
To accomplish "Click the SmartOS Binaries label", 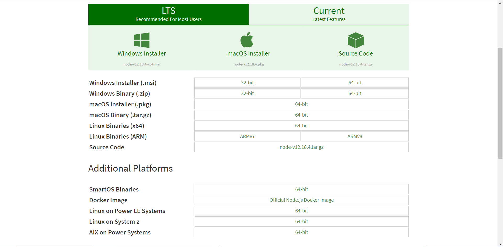I will 114,189.
